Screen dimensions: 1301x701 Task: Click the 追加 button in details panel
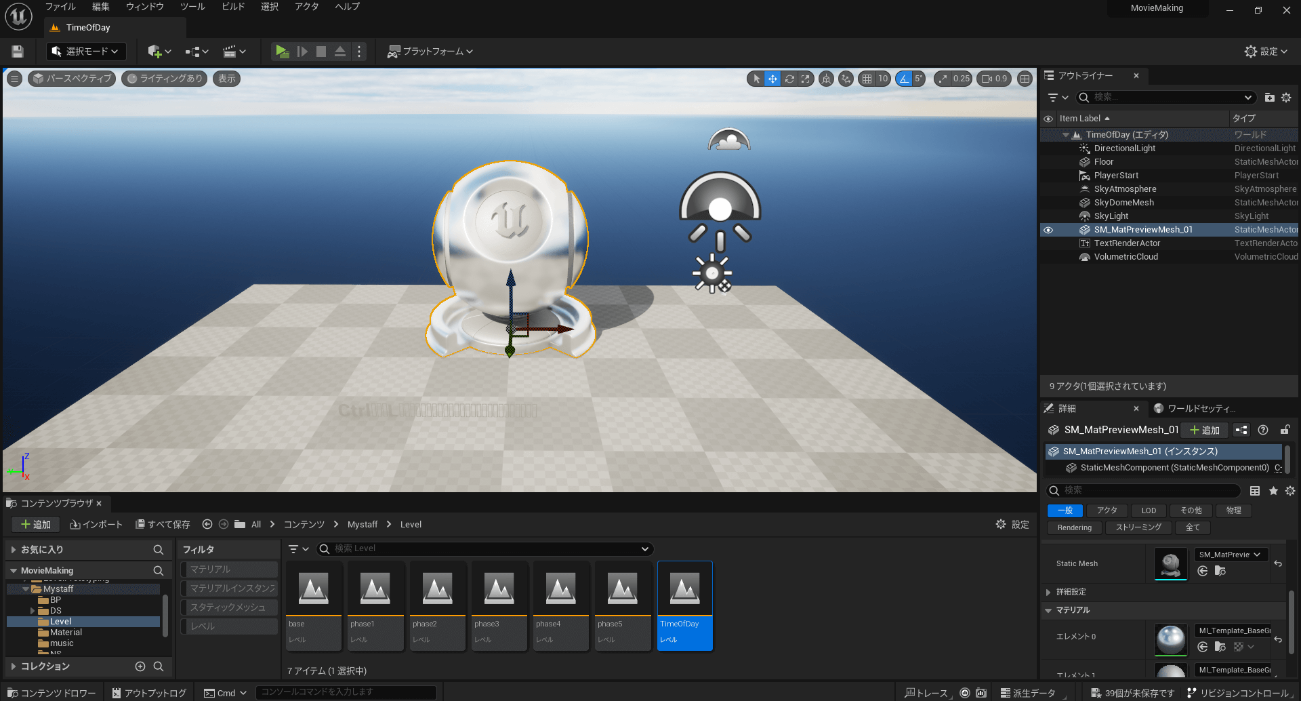coord(1204,430)
